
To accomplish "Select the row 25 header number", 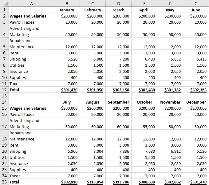I will click(x=4, y=182).
